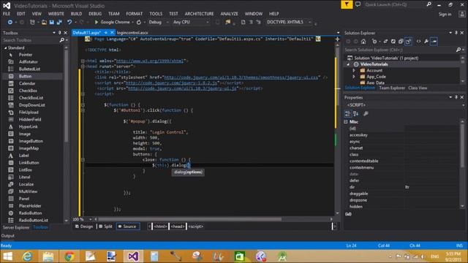
Task: Click the Undo arrow icon
Action: [x=69, y=22]
